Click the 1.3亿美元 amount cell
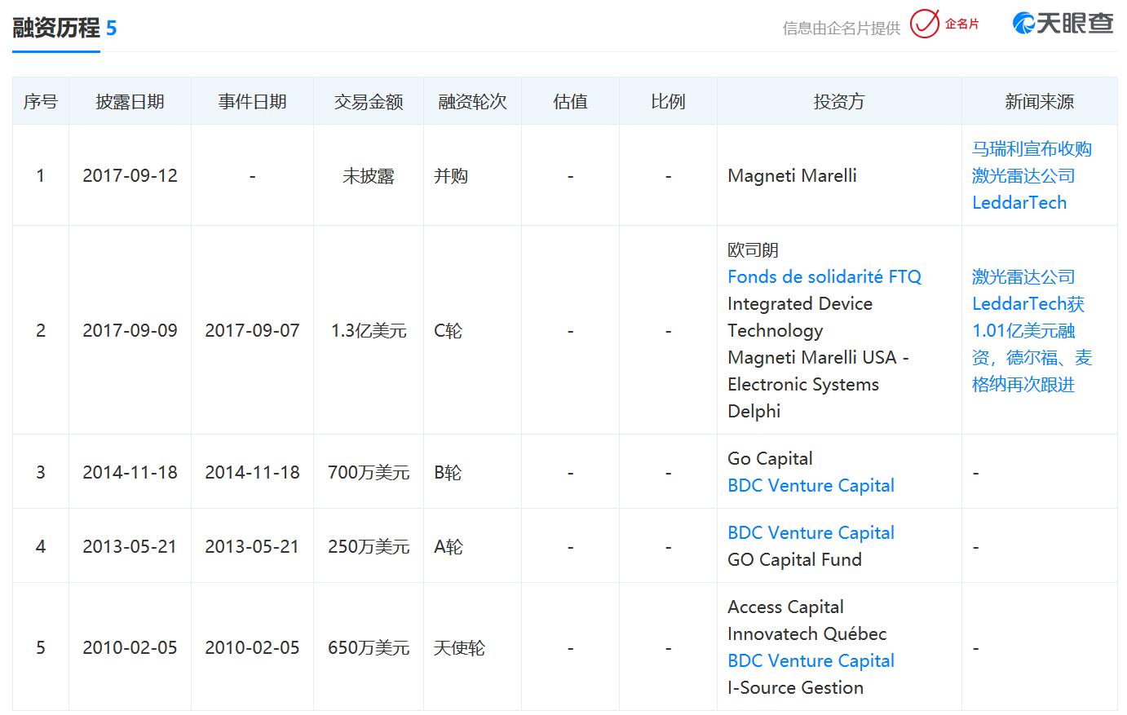 tap(369, 330)
